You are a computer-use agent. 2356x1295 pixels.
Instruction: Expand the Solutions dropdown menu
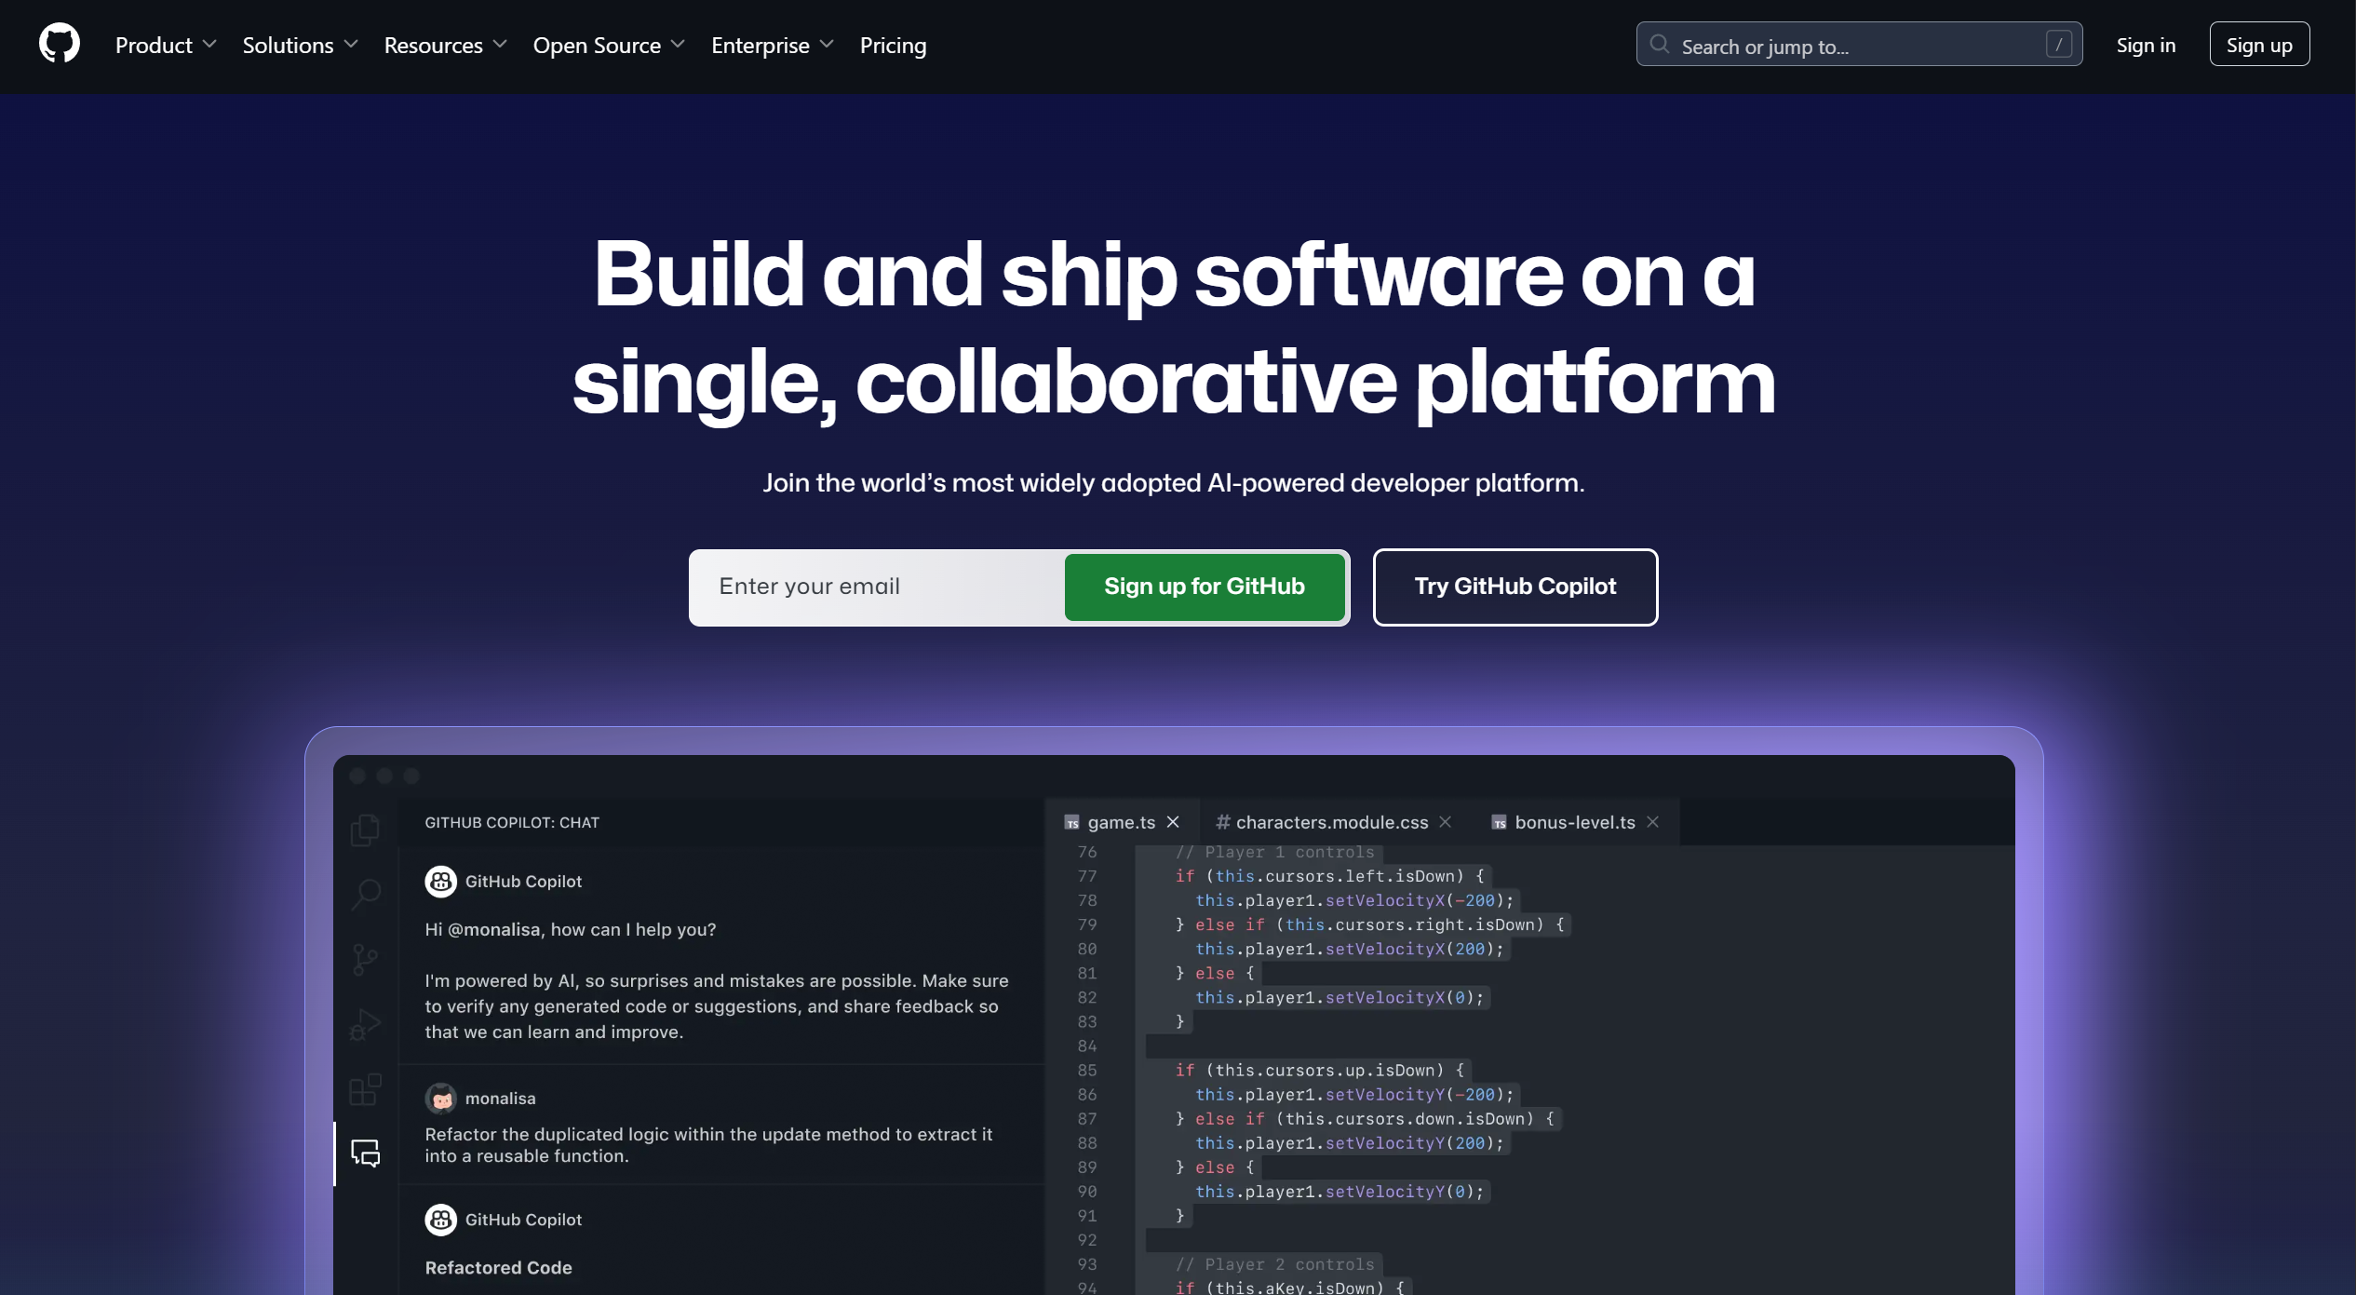(300, 45)
